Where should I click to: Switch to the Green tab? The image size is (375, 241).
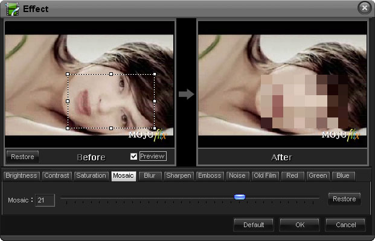[x=318, y=176]
